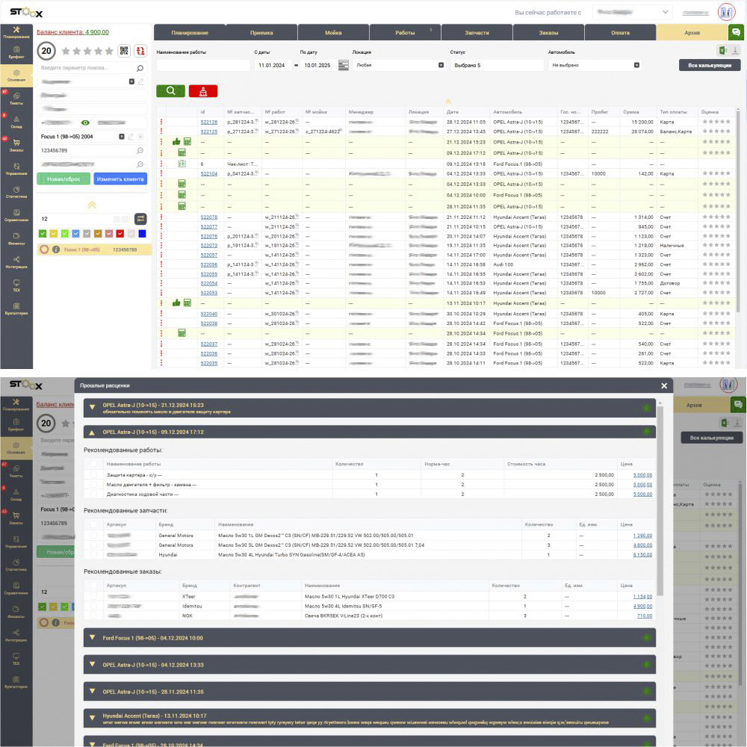Click the green magnifier search button
747x747 pixels.
170,91
